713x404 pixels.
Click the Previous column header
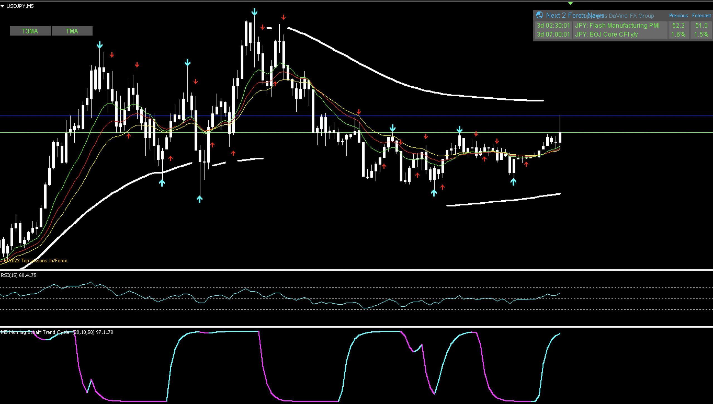pos(678,16)
